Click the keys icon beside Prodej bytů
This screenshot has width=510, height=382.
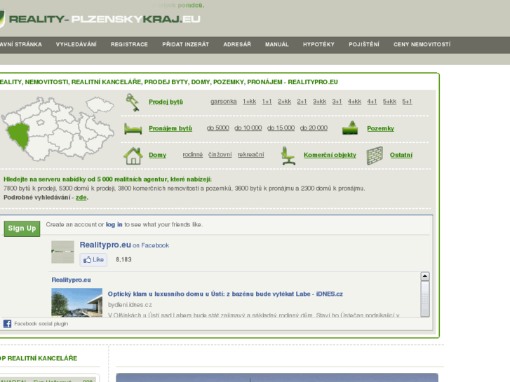133,102
